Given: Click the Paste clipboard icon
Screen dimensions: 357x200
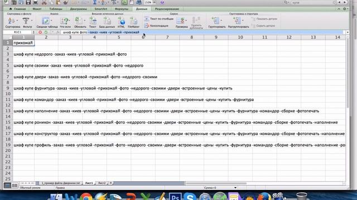Looking at the screenshot, I should click(59, 2).
